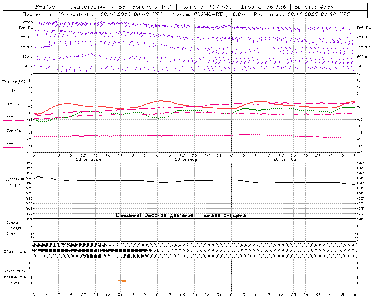
Task: Click the "18 октября" date label
Action: point(88,160)
